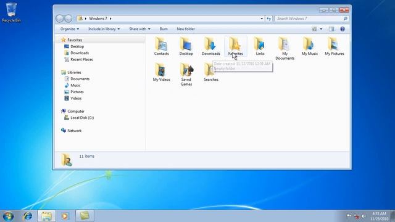Open the Saved Games folder
This screenshot has height=222, width=395.
point(186,75)
